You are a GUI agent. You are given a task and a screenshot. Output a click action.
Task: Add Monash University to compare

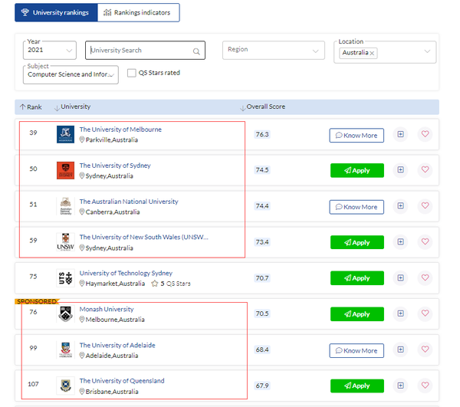click(400, 313)
